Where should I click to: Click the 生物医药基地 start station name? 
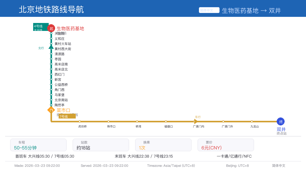click(x=70, y=29)
